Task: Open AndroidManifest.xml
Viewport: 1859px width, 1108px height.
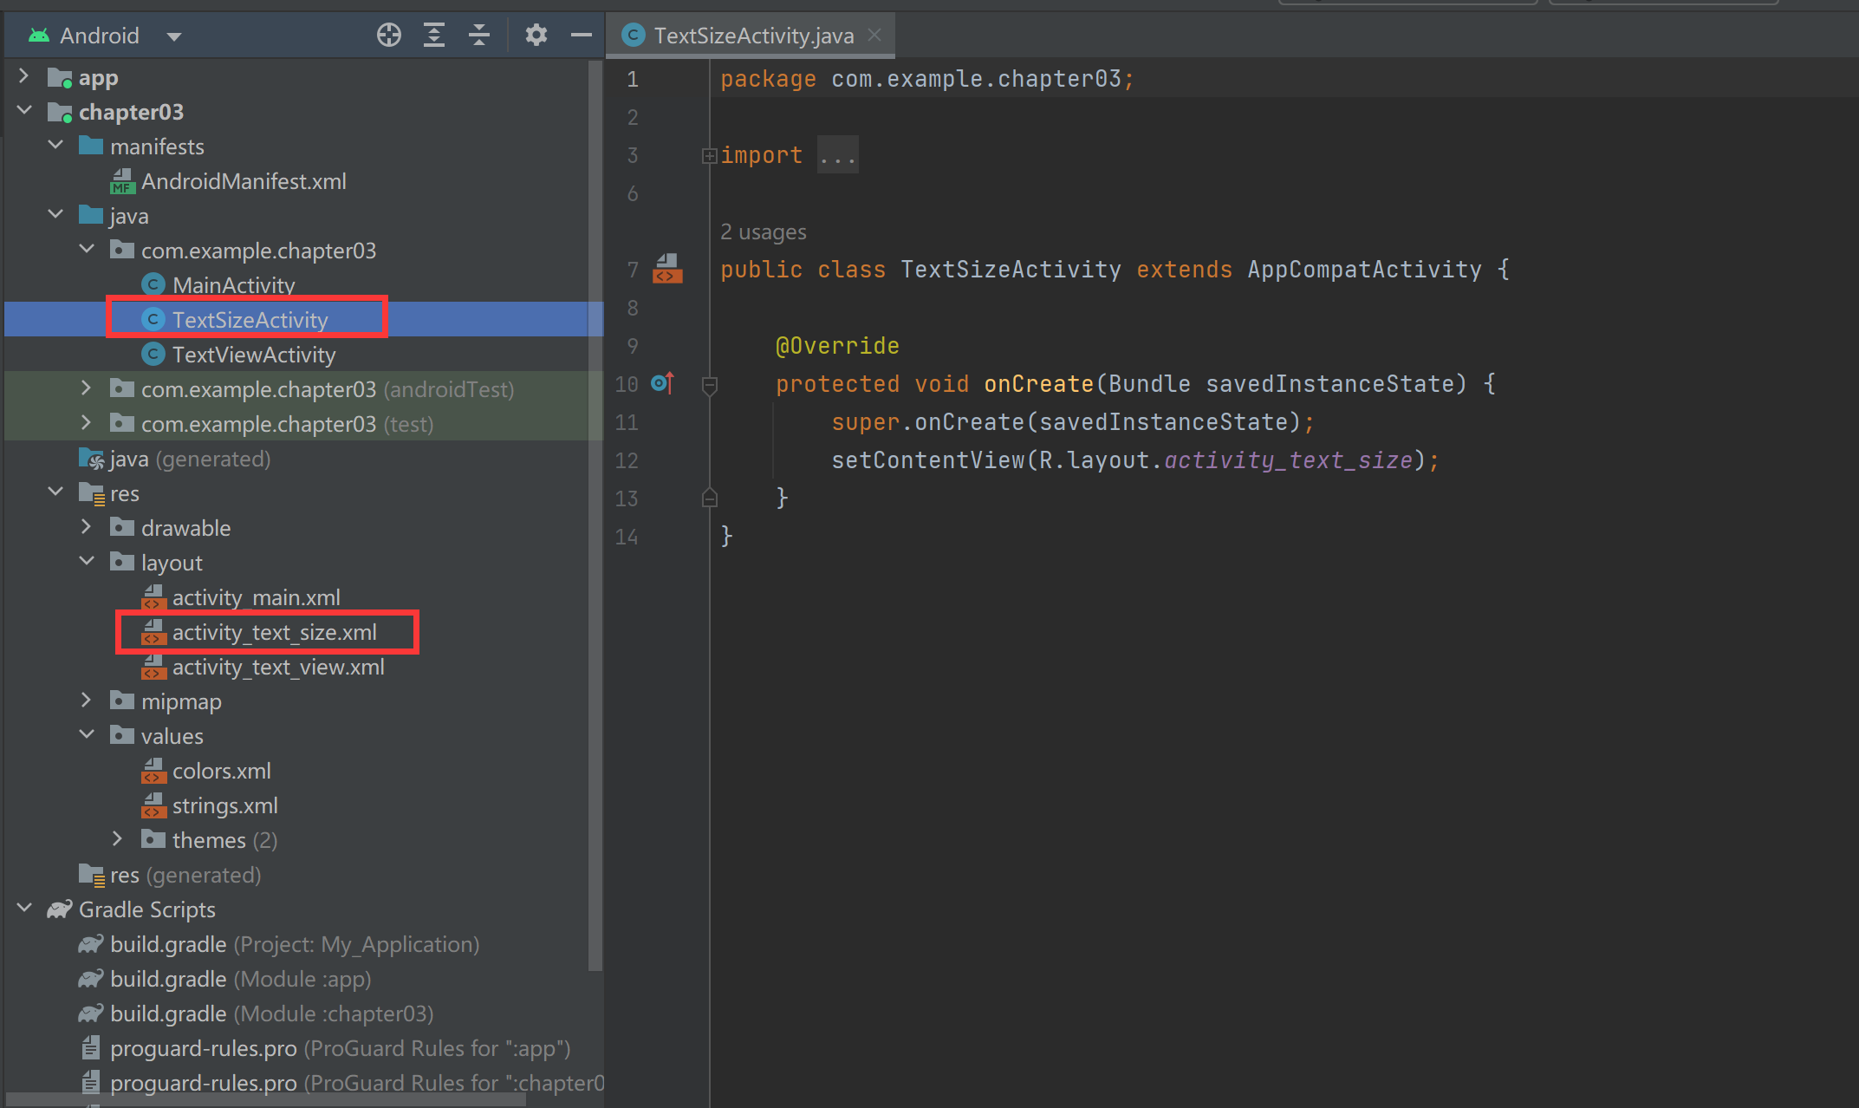Action: tap(244, 181)
